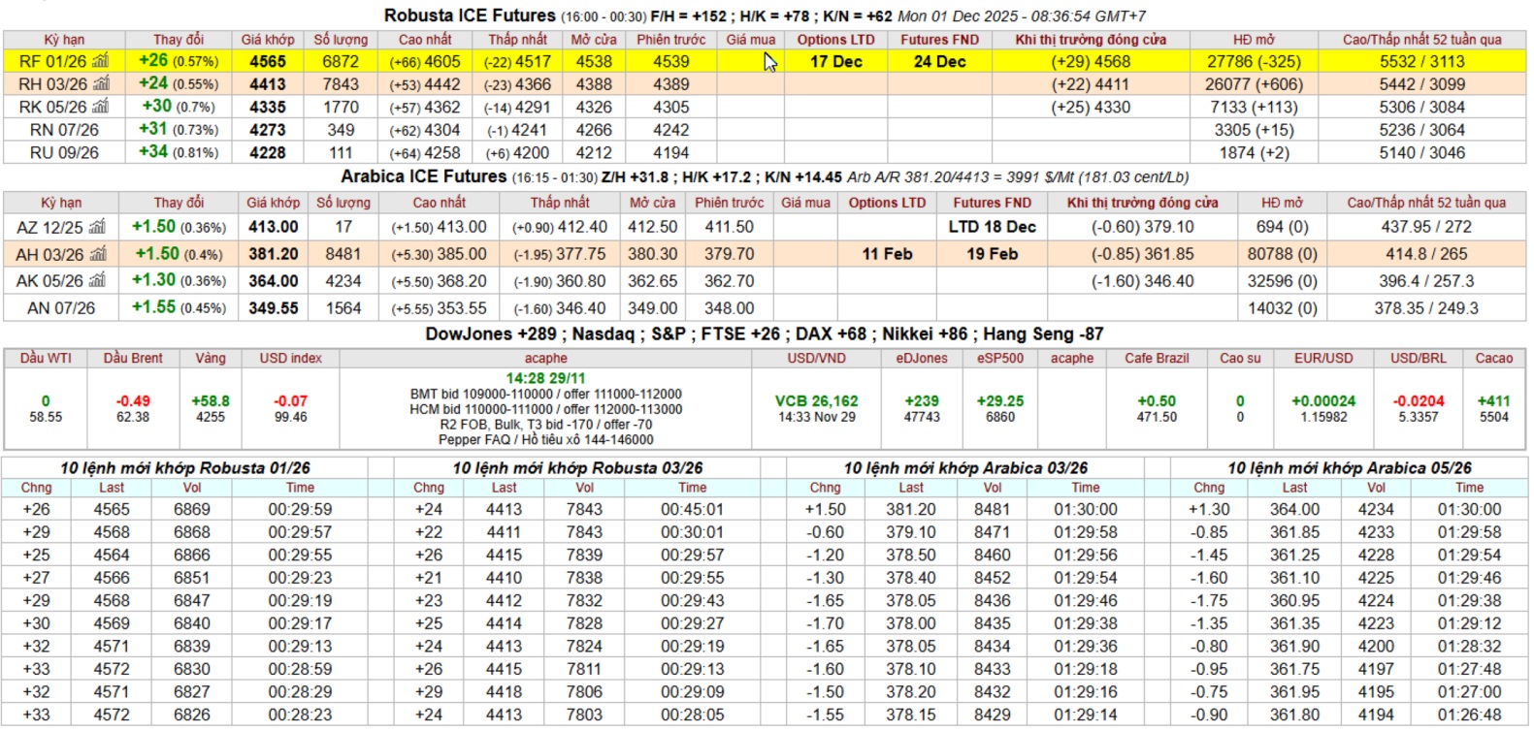Select the Vàng price header
1534x731 pixels.
coord(211,358)
